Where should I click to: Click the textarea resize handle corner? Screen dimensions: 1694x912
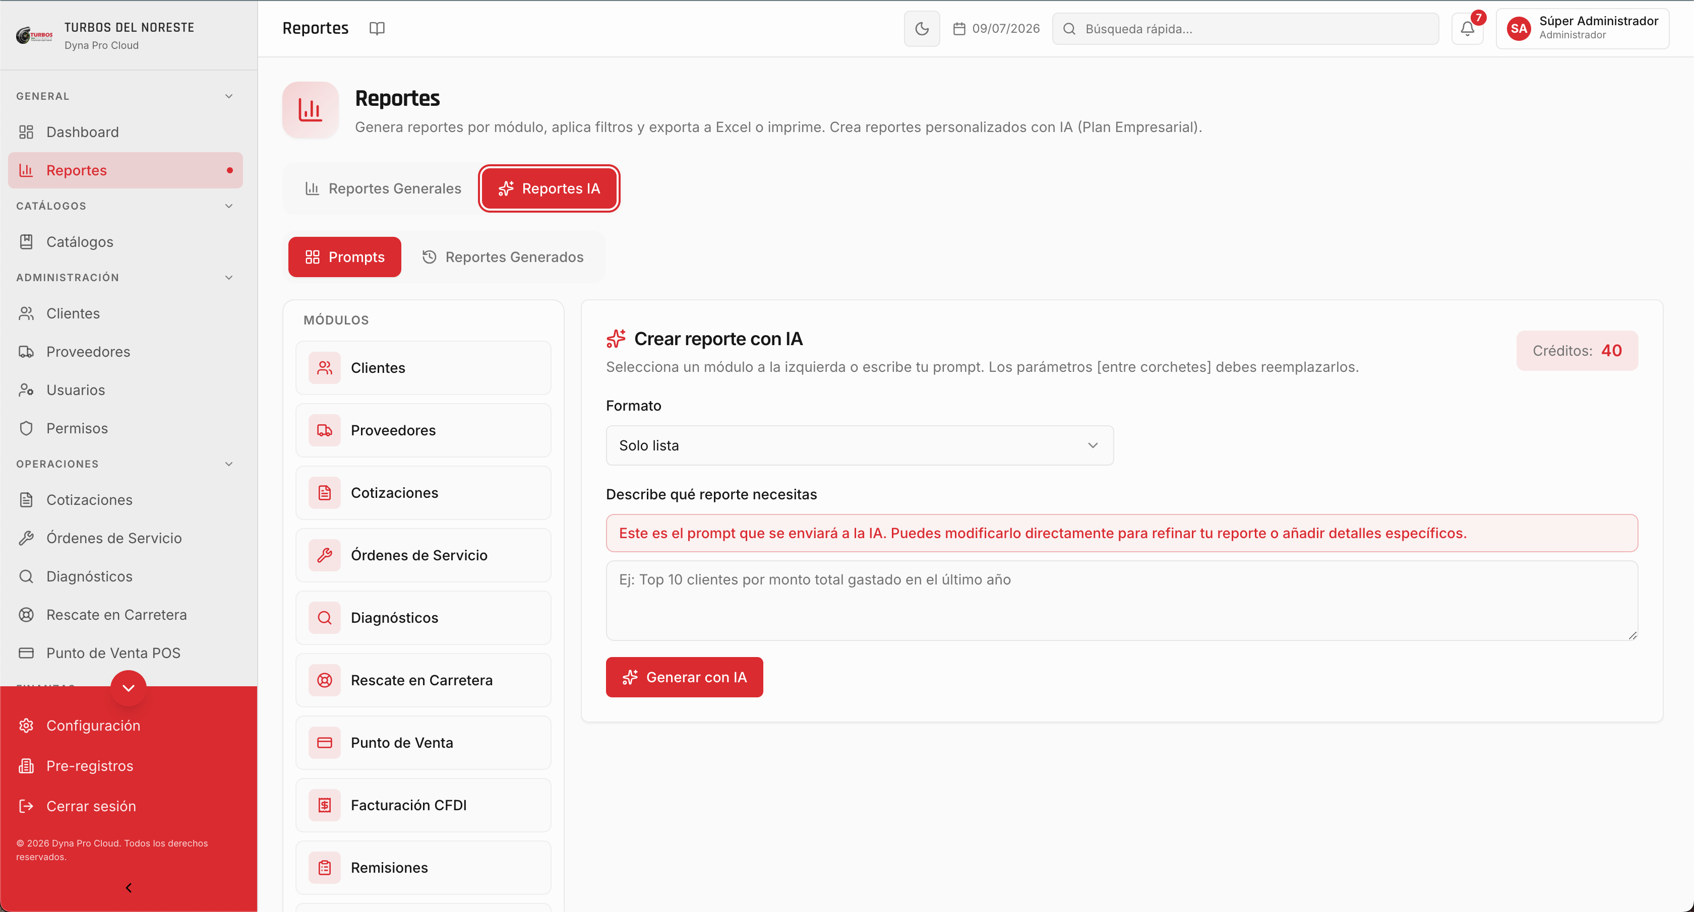click(x=1632, y=635)
